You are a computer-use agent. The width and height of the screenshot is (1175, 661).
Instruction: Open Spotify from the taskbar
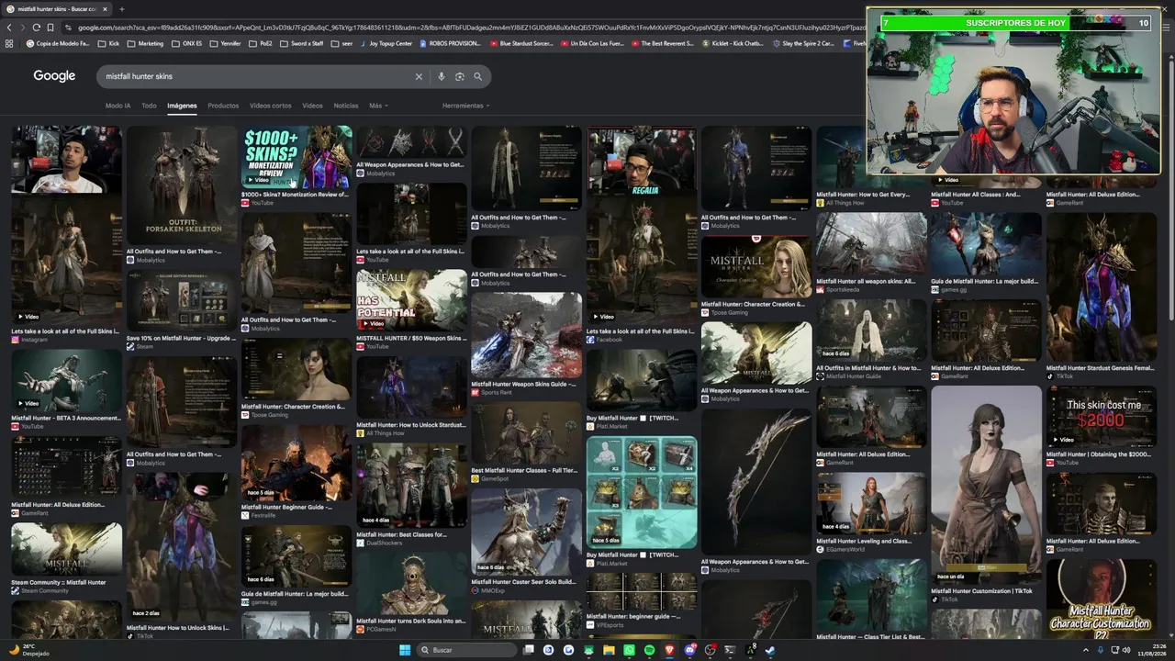click(649, 650)
